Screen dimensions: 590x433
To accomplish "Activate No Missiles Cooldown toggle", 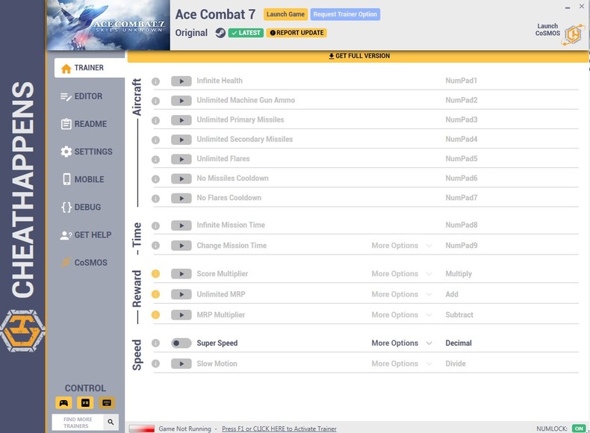I will [x=181, y=178].
